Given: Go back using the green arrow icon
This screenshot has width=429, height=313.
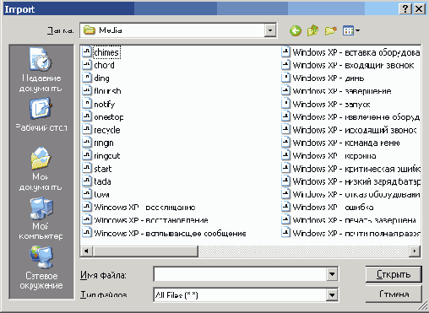Looking at the screenshot, I should [296, 30].
